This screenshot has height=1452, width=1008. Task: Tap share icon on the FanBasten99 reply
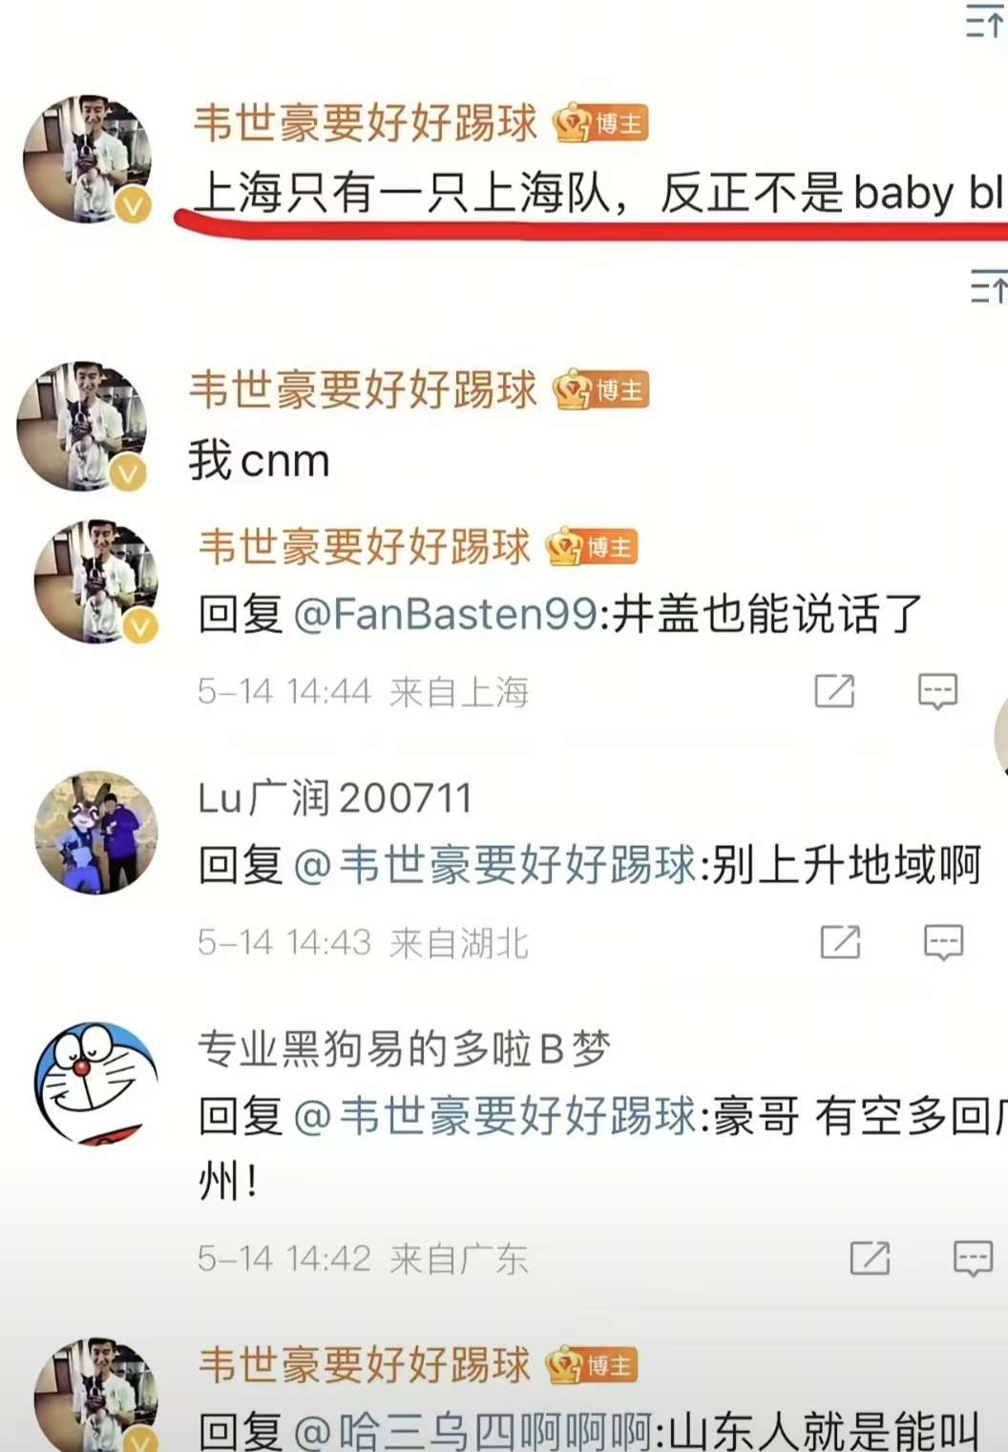click(834, 690)
